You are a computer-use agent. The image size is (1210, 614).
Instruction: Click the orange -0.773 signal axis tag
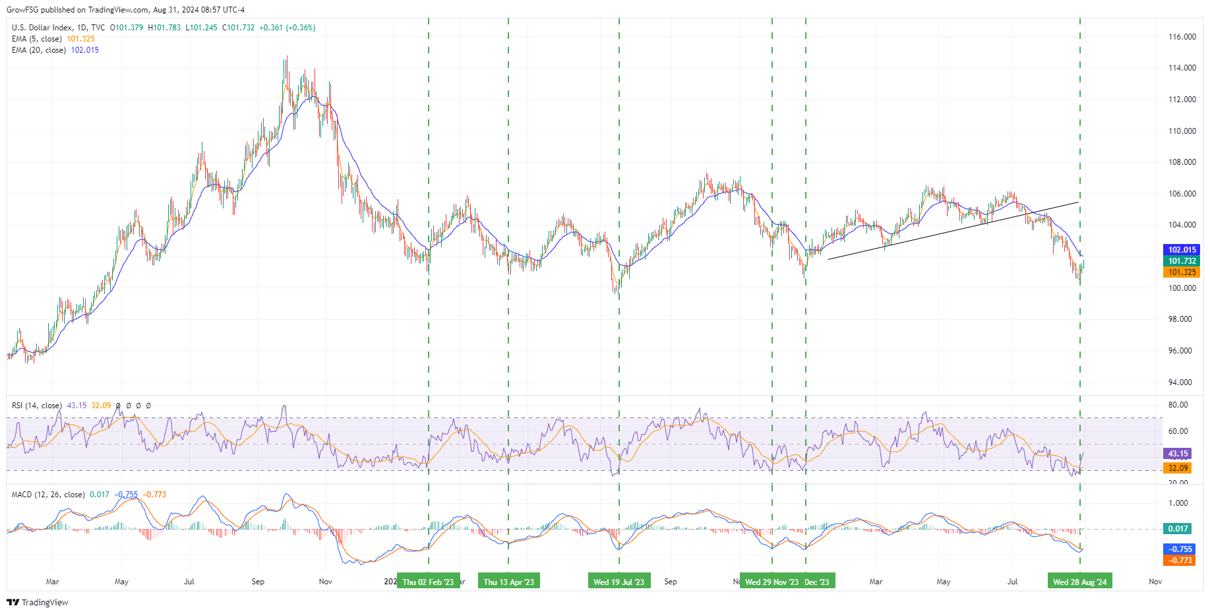[x=1180, y=561]
